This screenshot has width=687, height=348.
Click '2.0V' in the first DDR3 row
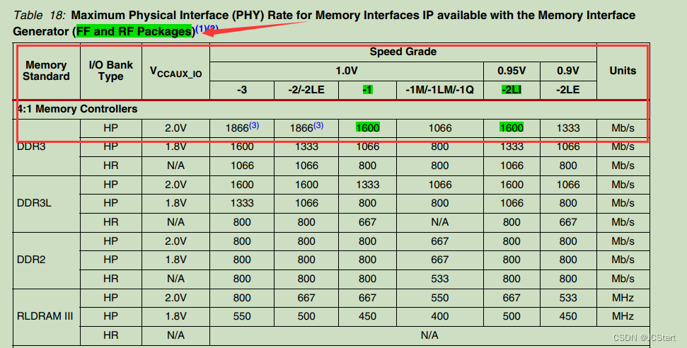pyautogui.click(x=176, y=127)
